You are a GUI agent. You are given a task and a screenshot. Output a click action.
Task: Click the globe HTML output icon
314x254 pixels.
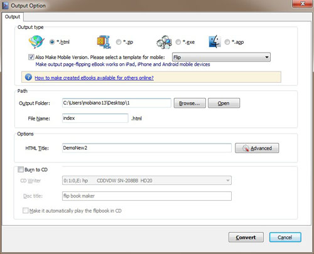36,42
